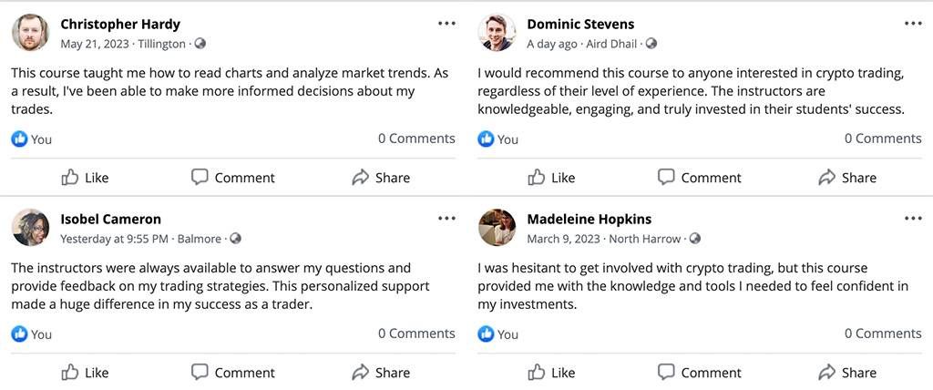The width and height of the screenshot is (933, 390).
Task: View 0 Comments on Christopher Hardy's post
Action: coord(416,139)
